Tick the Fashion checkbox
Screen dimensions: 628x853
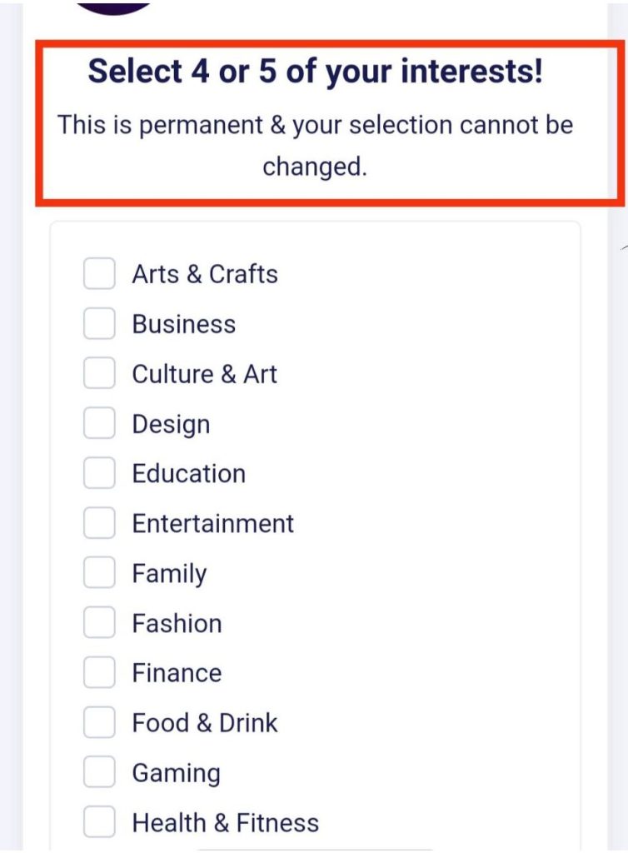99,623
